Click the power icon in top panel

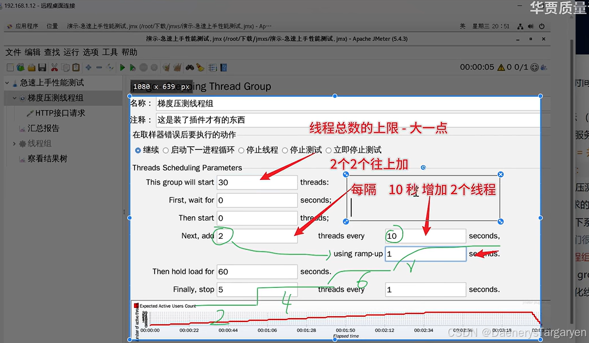click(542, 26)
